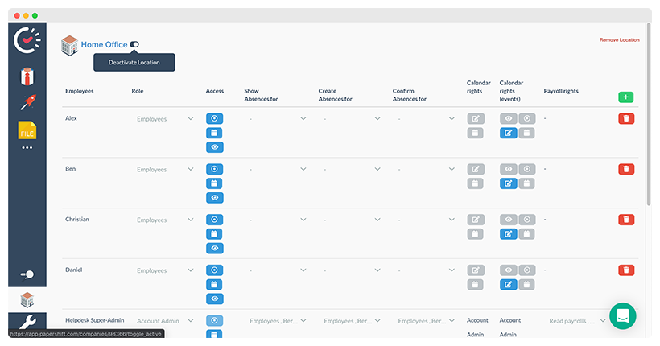This screenshot has width=660, height=346.
Task: Open Alex's Role dropdown
Action: tap(164, 119)
